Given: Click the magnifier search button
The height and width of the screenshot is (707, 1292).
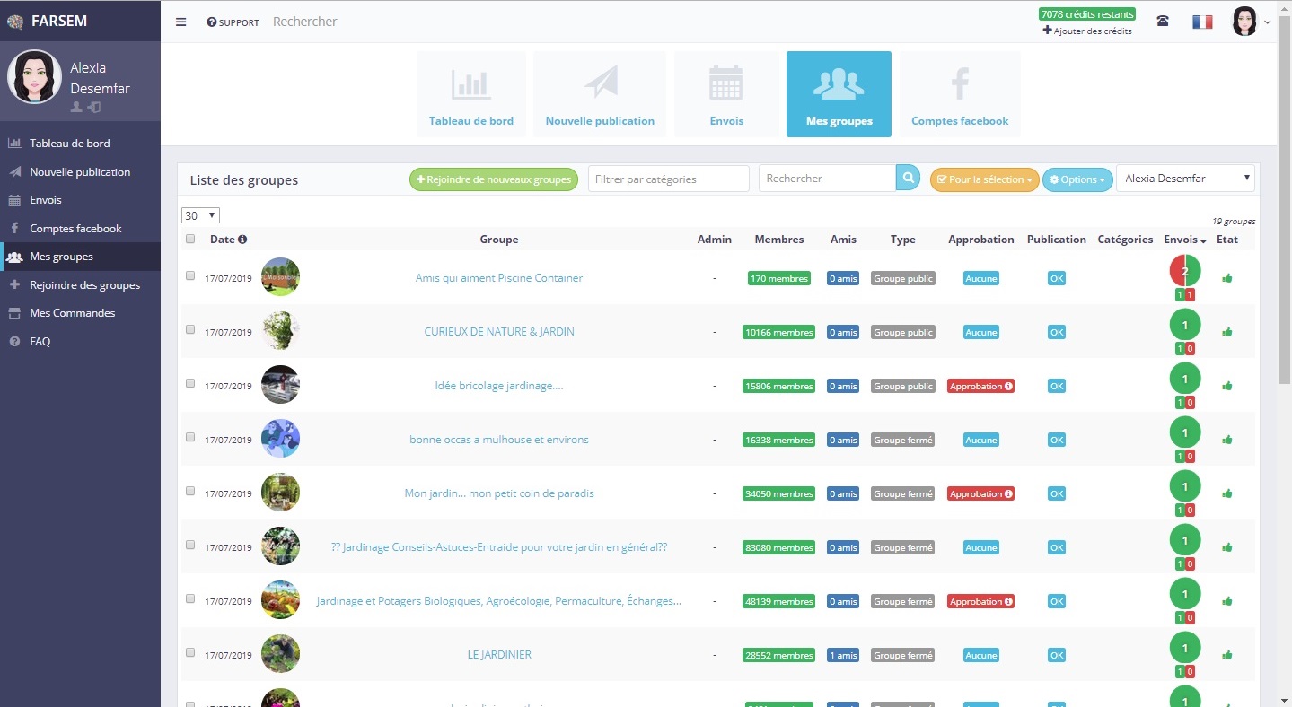Looking at the screenshot, I should pyautogui.click(x=909, y=178).
